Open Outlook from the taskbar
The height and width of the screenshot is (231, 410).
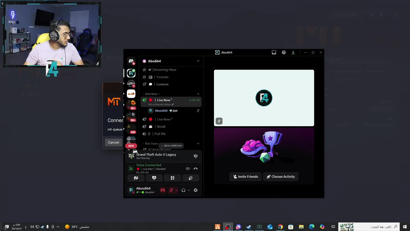point(270,227)
